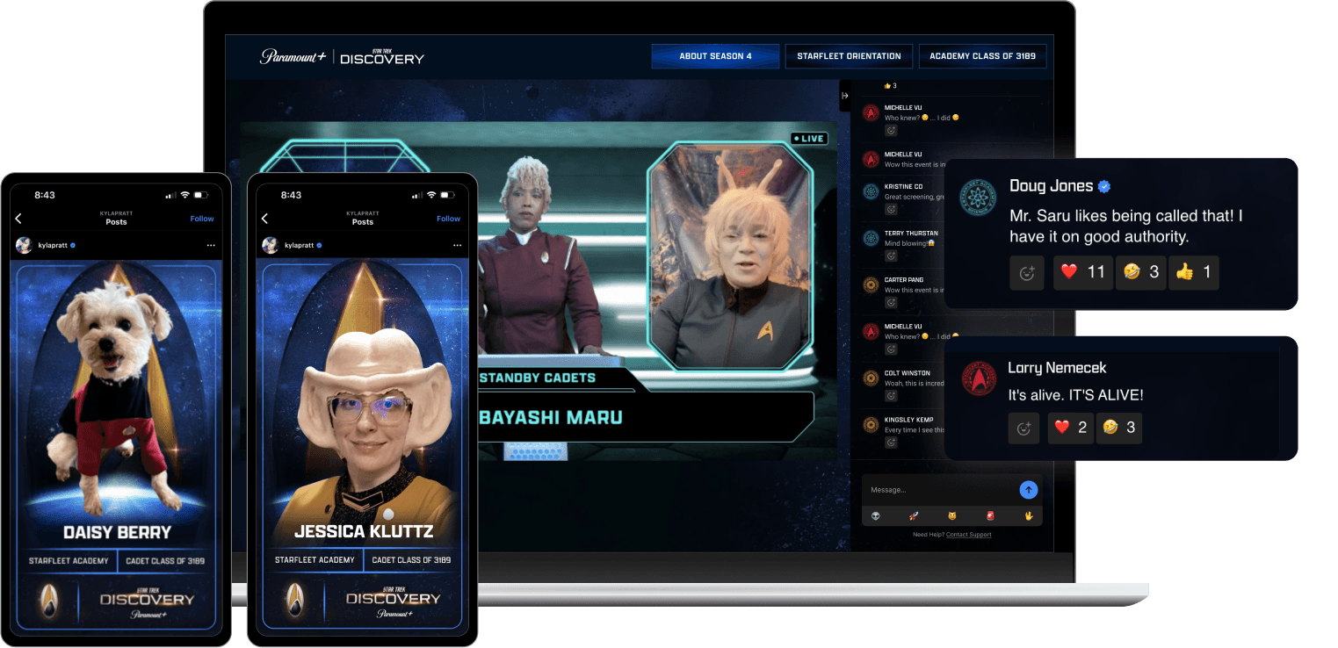Image resolution: width=1338 pixels, height=648 pixels.
Task: Insert the alien emoji reaction
Action: [x=876, y=516]
